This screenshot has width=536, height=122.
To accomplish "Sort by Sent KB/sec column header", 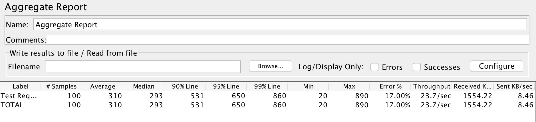I will point(514,86).
